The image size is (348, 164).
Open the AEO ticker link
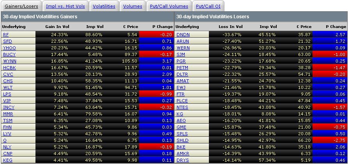tap(181, 120)
